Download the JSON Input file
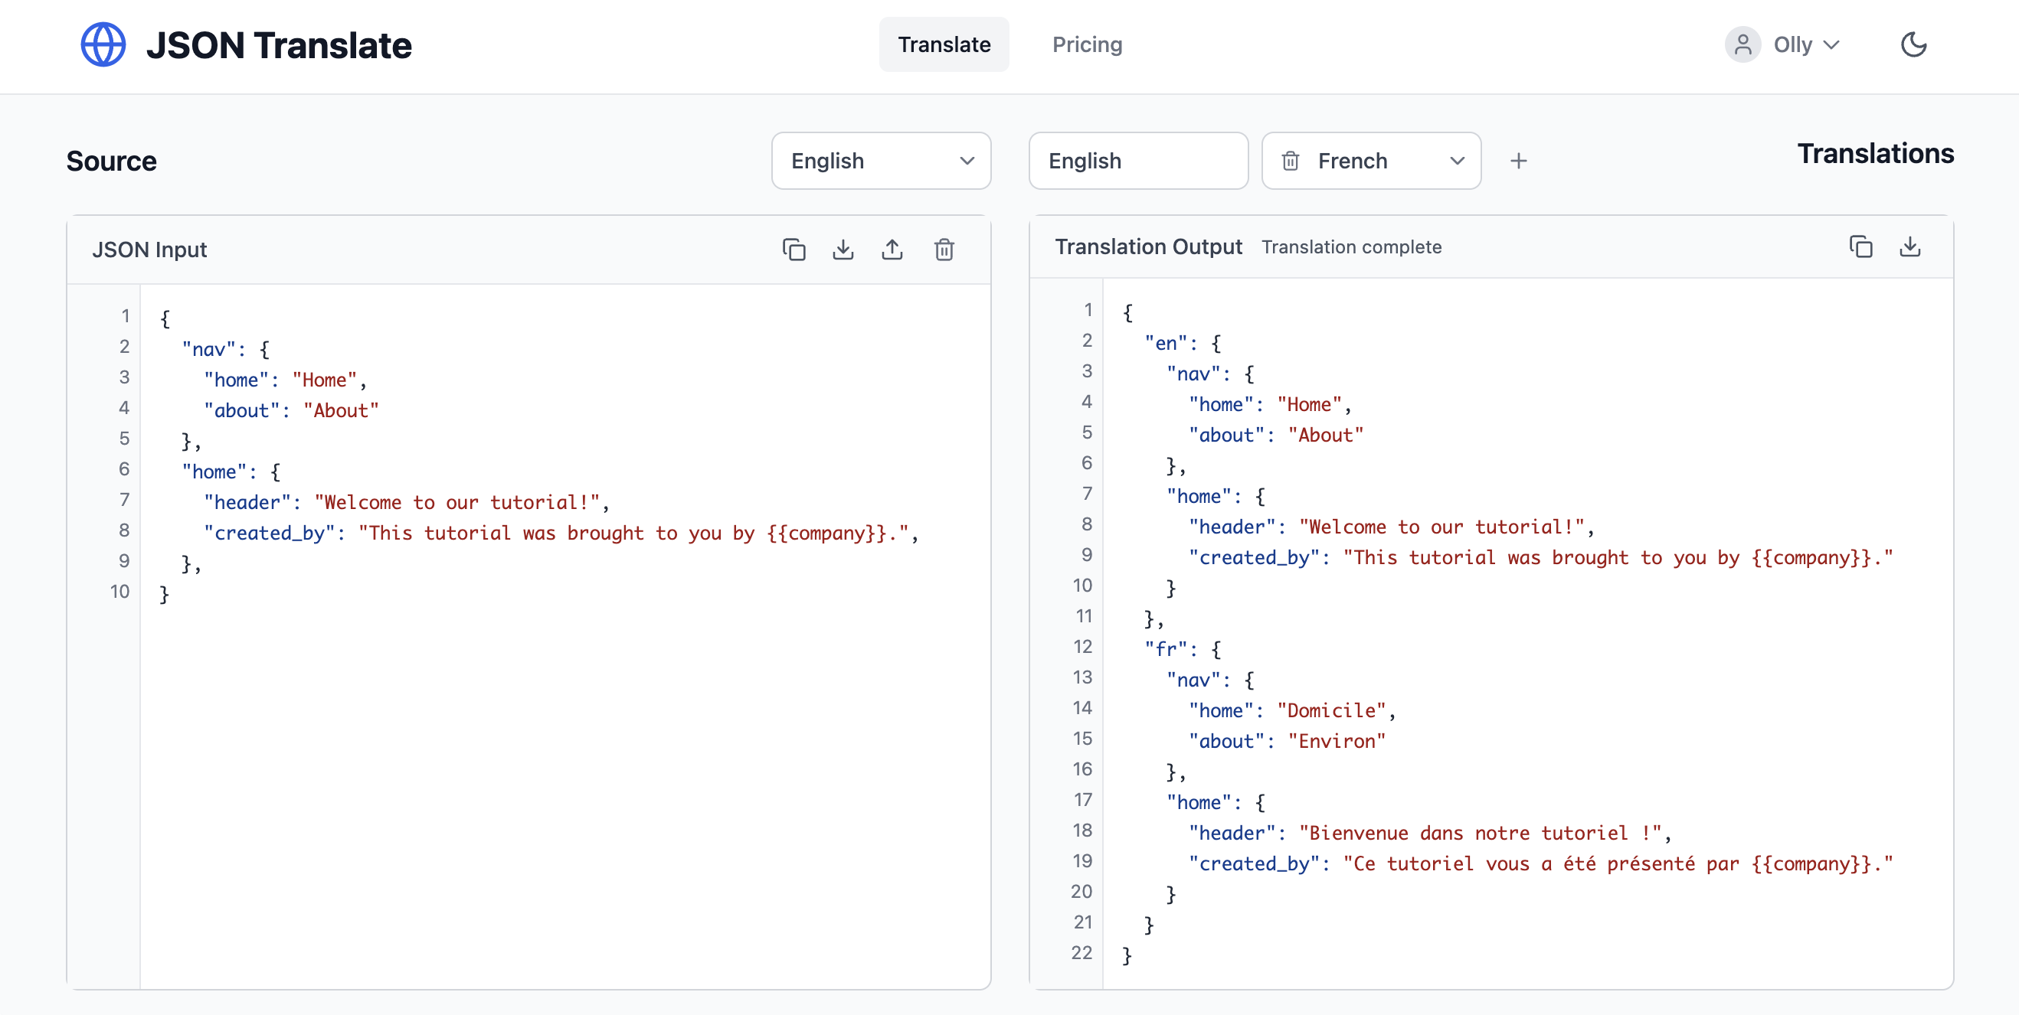Screen dimensions: 2019x1015 pos(843,249)
